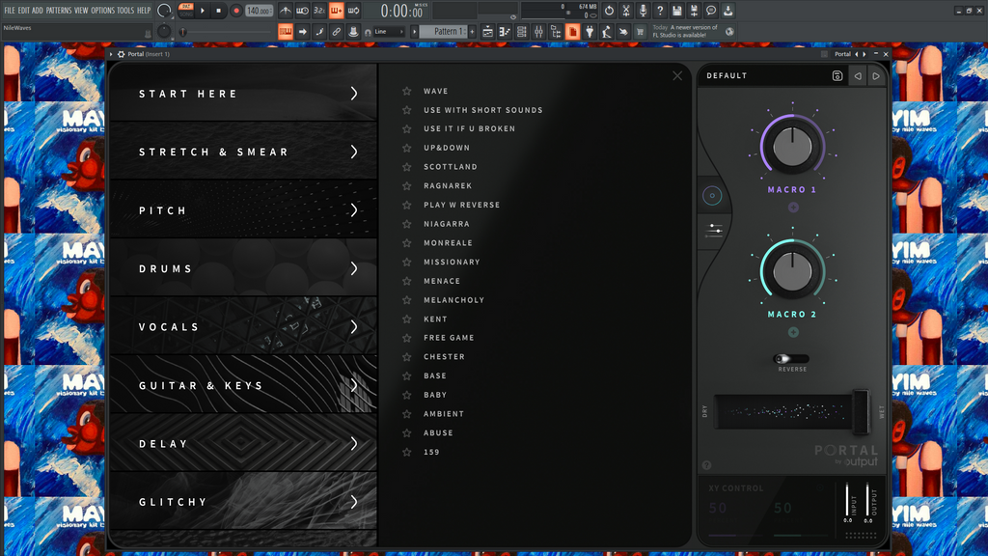Click the save preset icon next to DEFAULT

point(837,76)
